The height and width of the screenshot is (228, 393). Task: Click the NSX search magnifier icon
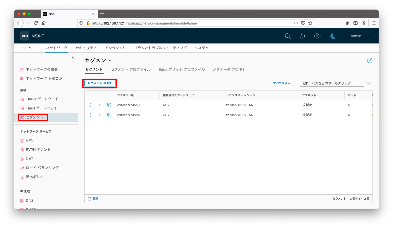click(x=288, y=36)
